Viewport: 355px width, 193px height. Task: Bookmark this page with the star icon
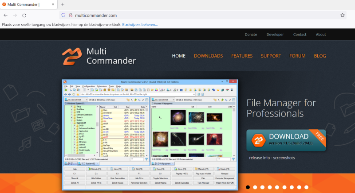(343, 15)
